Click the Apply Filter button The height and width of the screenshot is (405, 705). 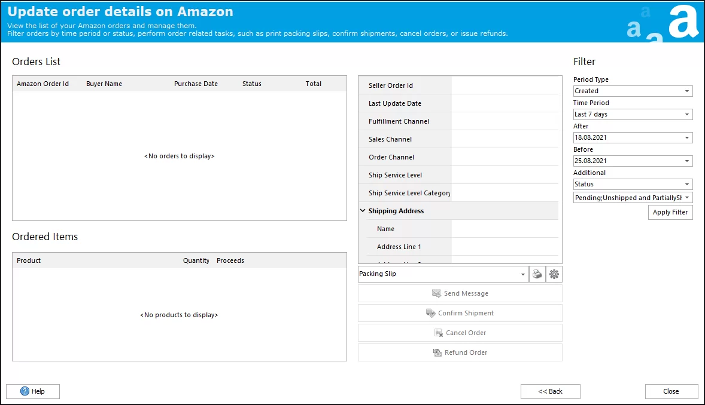(670, 212)
